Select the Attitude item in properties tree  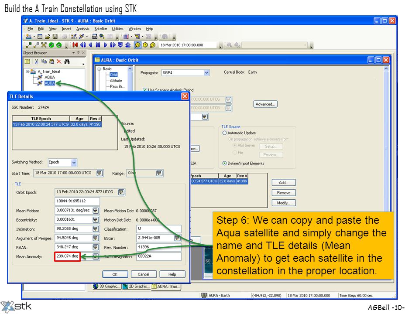click(x=116, y=81)
